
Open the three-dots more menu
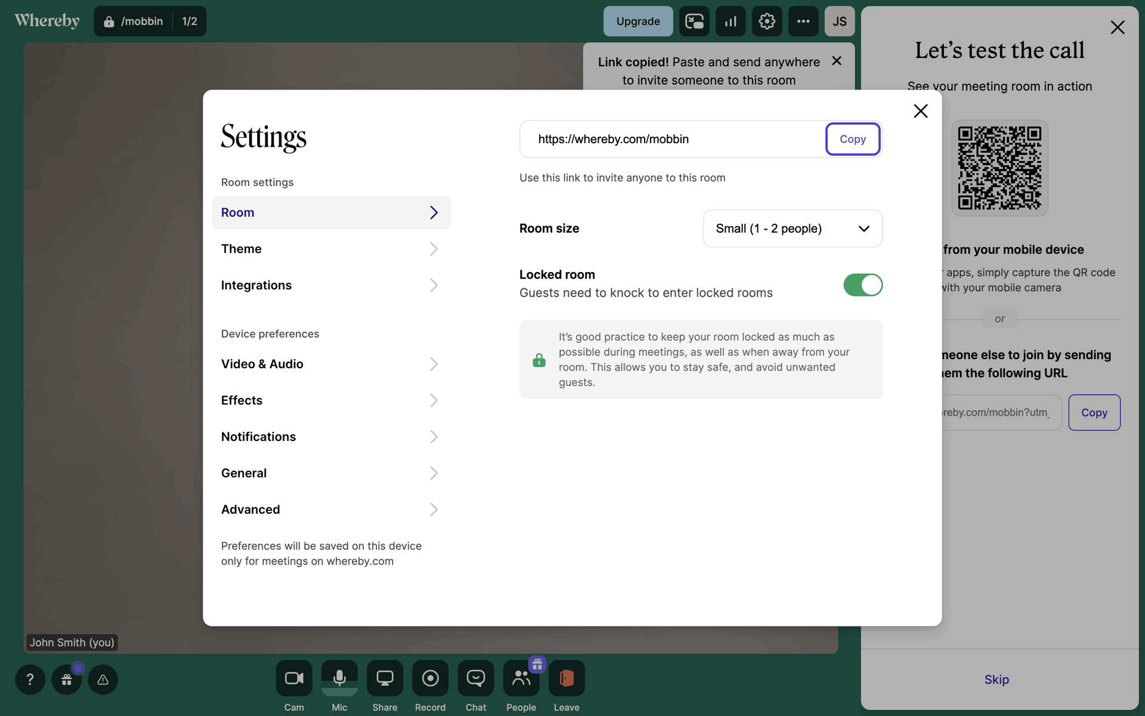pos(803,21)
